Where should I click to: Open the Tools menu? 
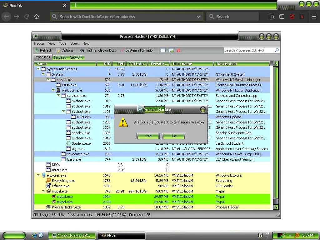63,43
